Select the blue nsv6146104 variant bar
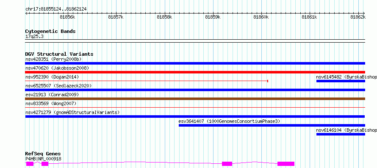Image resolution: width=377 pixels, height=168 pixels. click(x=341, y=134)
